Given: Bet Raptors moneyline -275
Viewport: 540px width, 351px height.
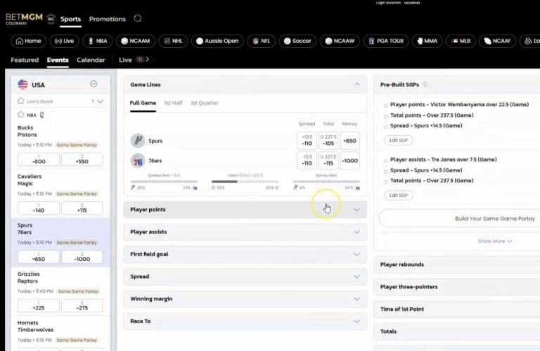Looking at the screenshot, I should point(82,306).
